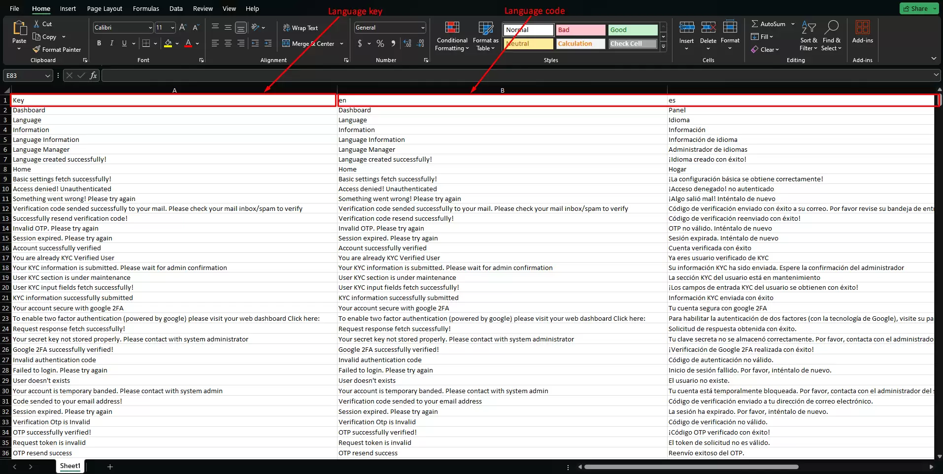
Task: Click the Copy button
Action: (45, 37)
